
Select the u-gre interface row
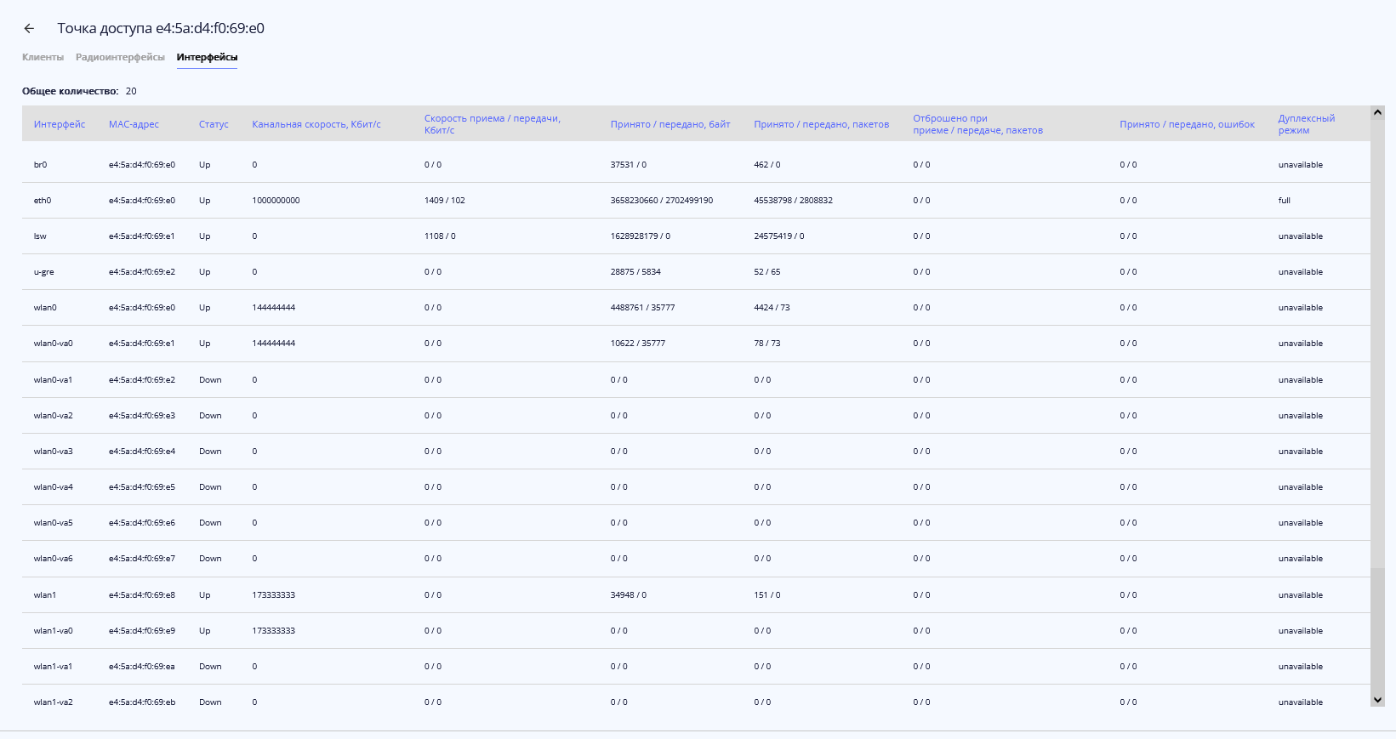click(43, 272)
